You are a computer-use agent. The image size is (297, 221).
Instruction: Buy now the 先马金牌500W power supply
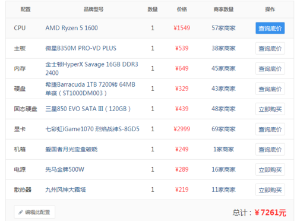click(x=270, y=169)
